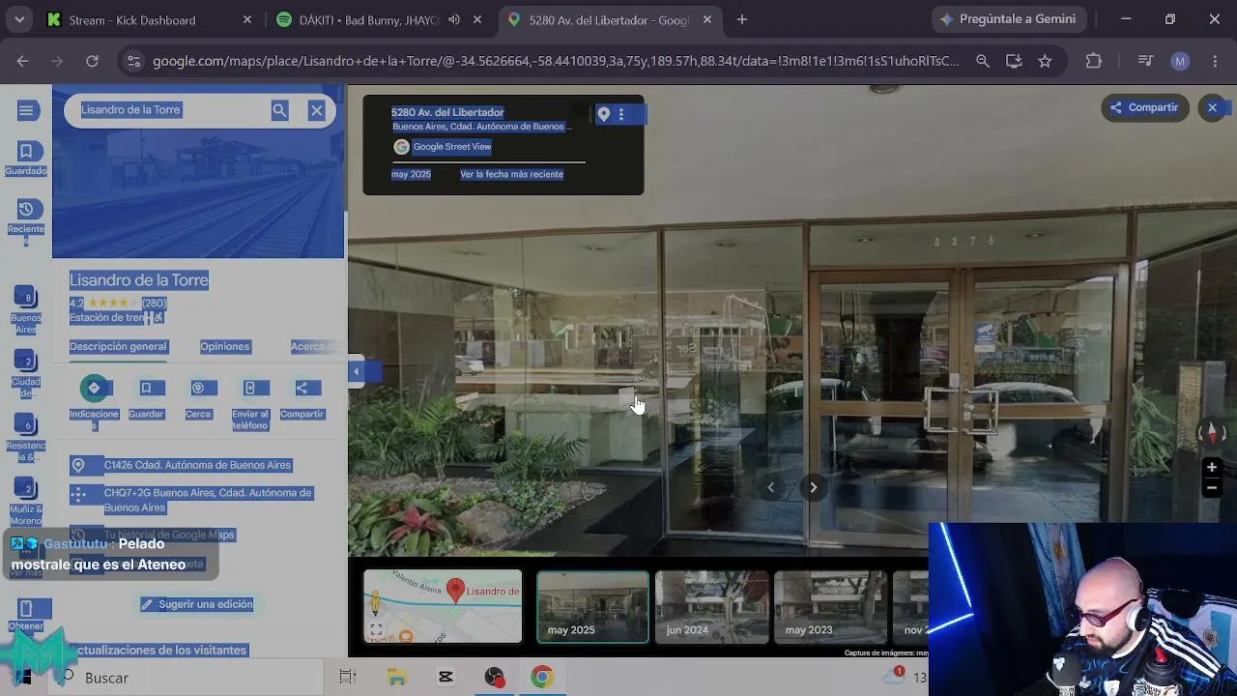
Task: Open Chrome media controls
Action: pos(1145,61)
